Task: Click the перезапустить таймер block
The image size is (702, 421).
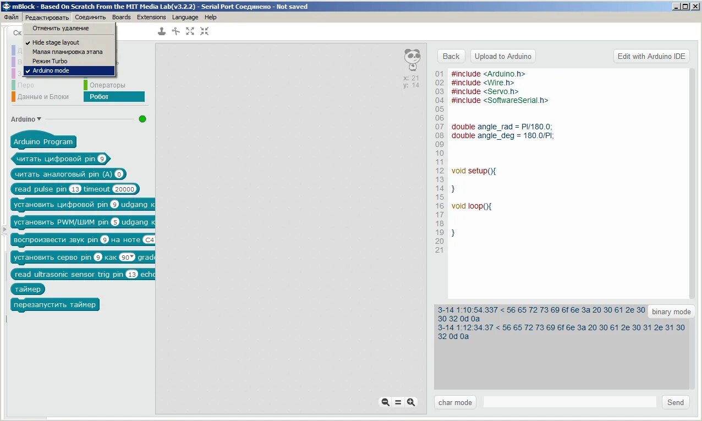Action: 55,305
